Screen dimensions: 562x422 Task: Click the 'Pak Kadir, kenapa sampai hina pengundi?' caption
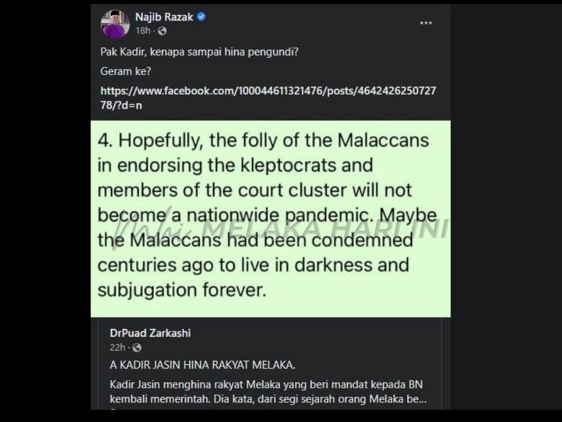pyautogui.click(x=199, y=52)
